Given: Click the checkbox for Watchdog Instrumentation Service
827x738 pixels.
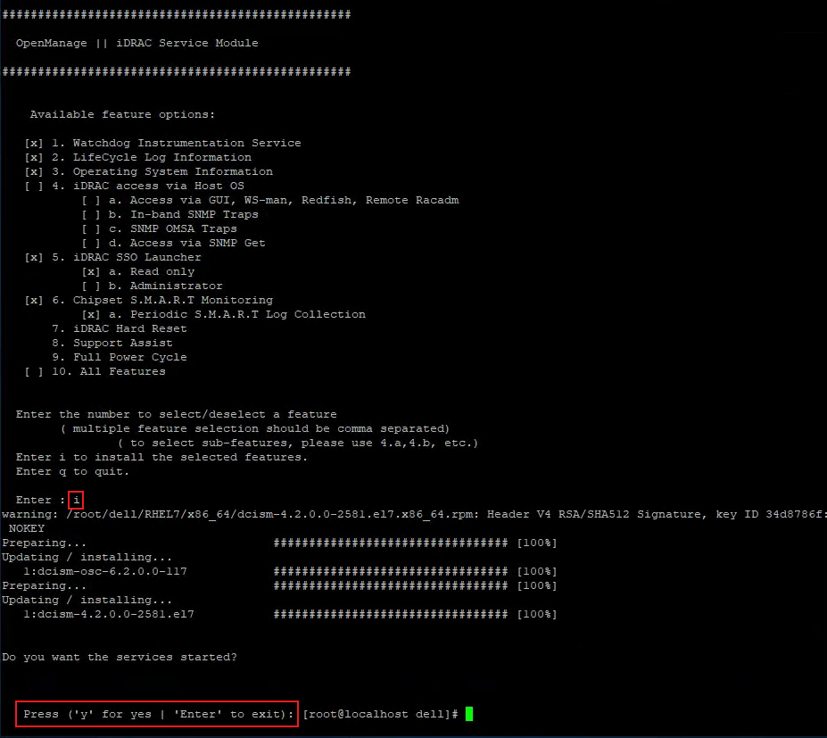Looking at the screenshot, I should point(34,143).
